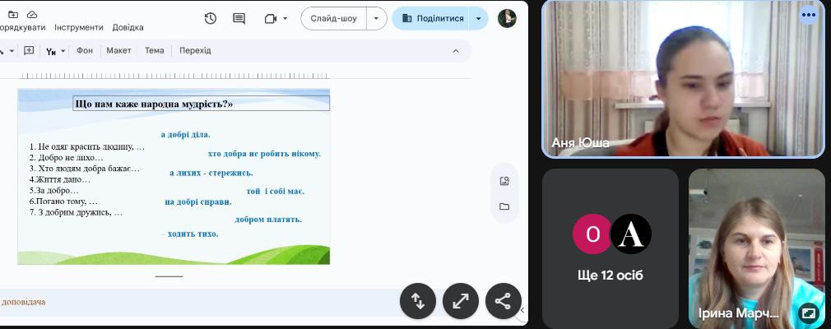Click the folder side panel icon
Screen dimensions: 831x329
[504, 206]
